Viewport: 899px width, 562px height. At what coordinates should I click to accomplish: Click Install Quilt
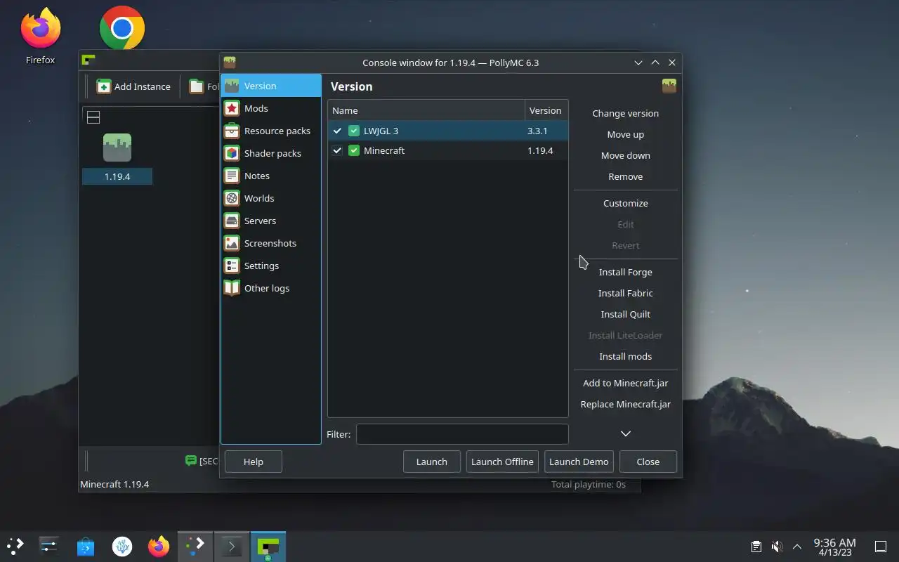click(626, 314)
